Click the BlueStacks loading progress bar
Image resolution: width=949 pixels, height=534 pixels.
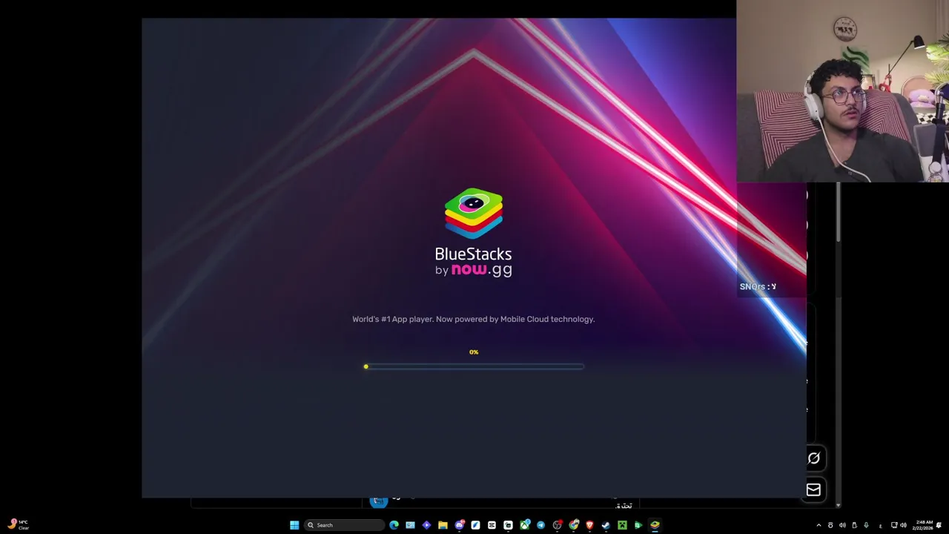[474, 366]
